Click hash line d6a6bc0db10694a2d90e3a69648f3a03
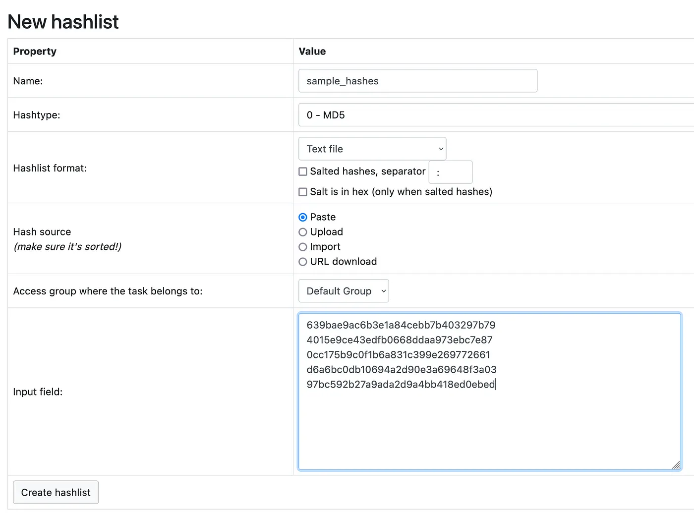The height and width of the screenshot is (513, 694). [x=402, y=370]
